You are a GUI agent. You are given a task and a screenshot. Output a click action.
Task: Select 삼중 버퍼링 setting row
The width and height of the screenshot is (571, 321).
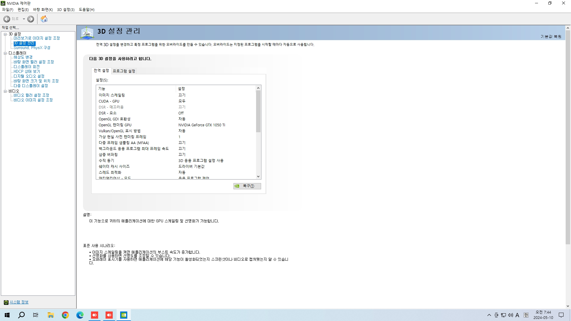pos(176,155)
